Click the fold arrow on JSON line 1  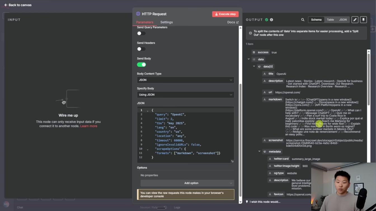pyautogui.click(x=148, y=111)
